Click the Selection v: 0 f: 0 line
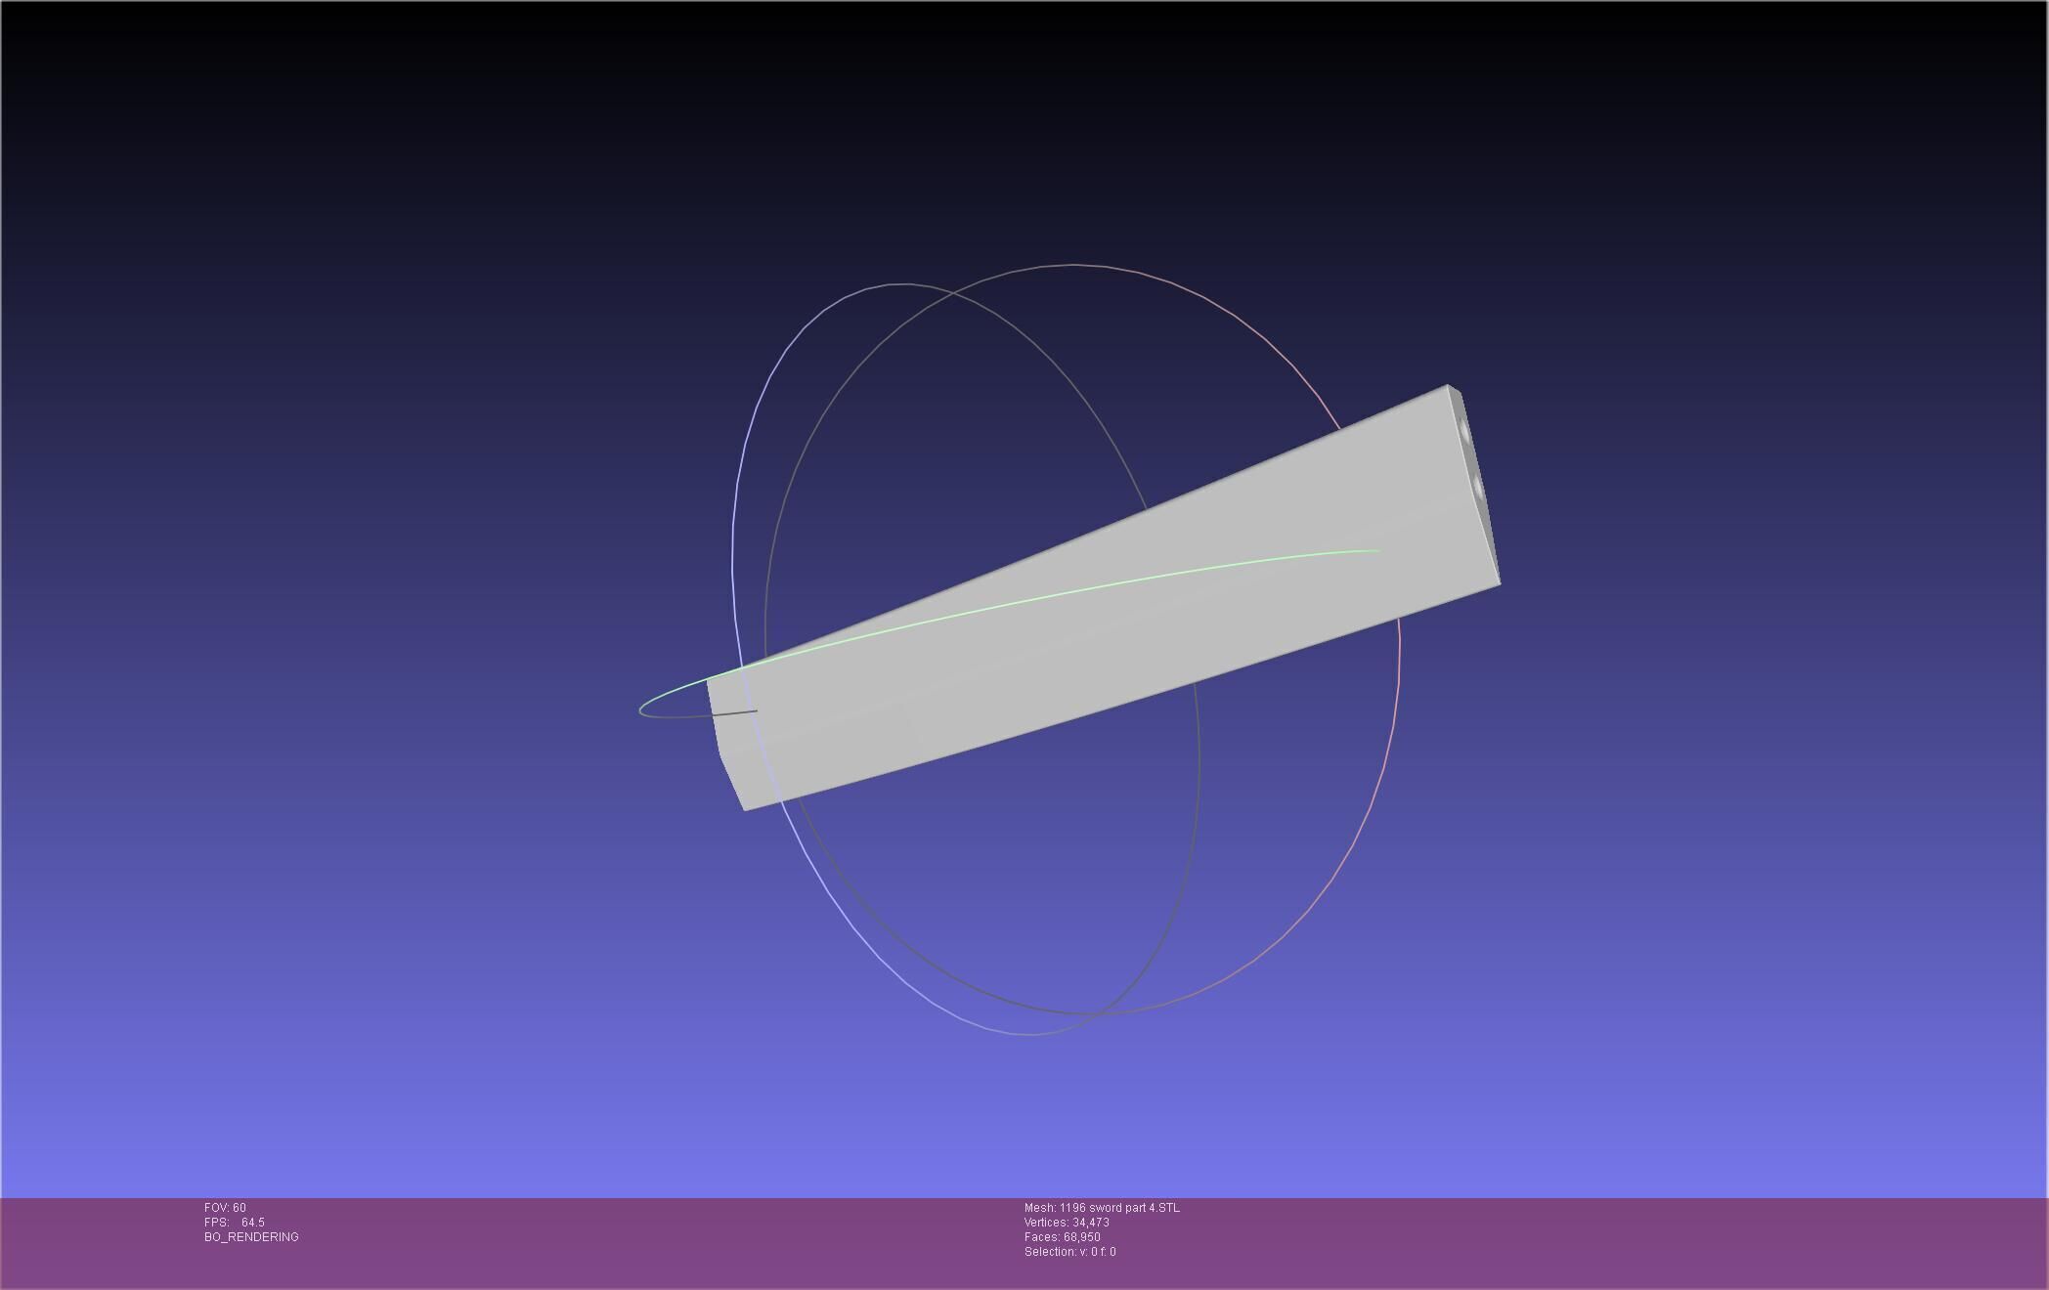Screen dimensions: 2049x1290 tap(1069, 1252)
